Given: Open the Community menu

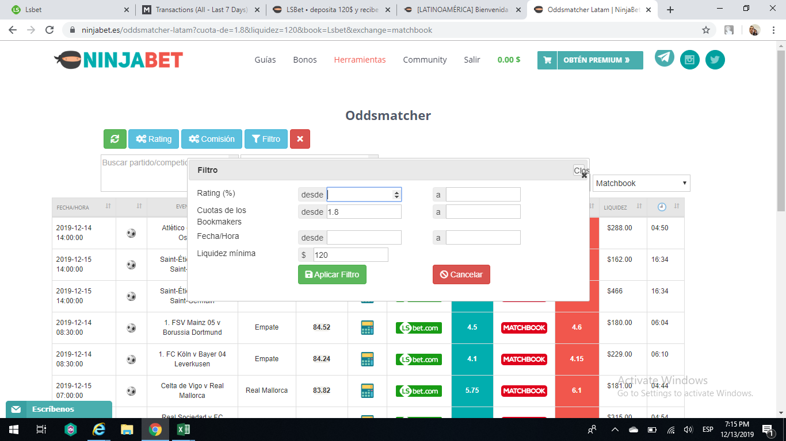Looking at the screenshot, I should [x=425, y=60].
